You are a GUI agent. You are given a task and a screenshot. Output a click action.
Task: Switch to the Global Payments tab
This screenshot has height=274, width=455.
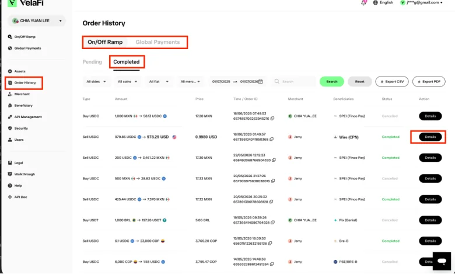[157, 42]
